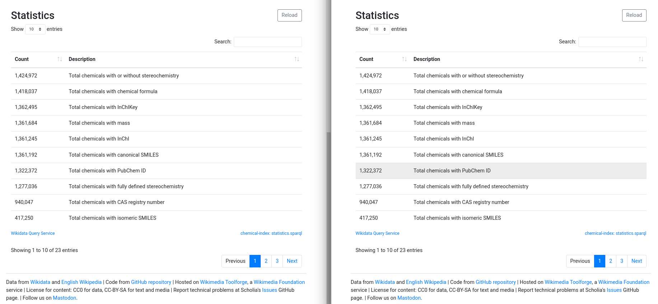Open the Mastodon link in right footer
The image size is (658, 304).
[409, 298]
